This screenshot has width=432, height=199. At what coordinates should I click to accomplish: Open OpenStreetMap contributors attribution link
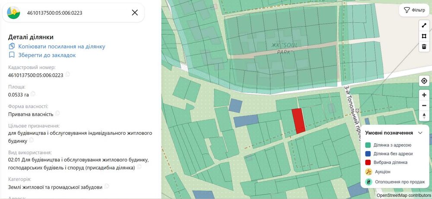(403, 196)
